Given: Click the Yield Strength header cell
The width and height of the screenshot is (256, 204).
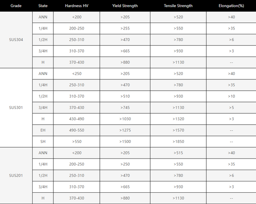Looking at the screenshot, I should point(125,6).
